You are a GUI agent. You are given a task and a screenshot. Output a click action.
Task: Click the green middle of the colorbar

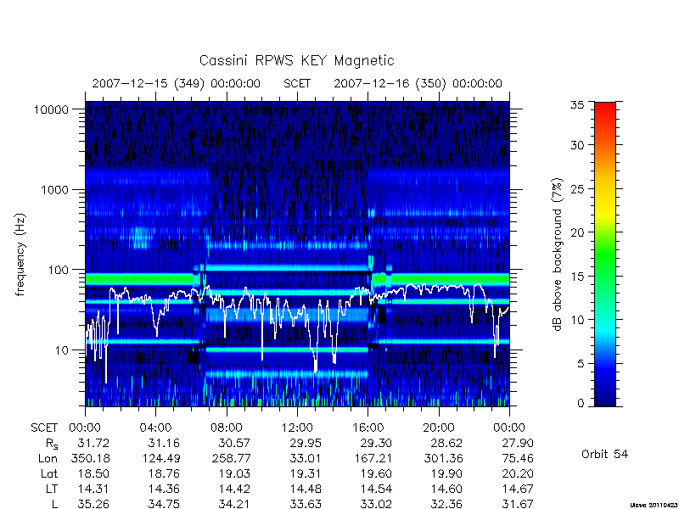(605, 255)
